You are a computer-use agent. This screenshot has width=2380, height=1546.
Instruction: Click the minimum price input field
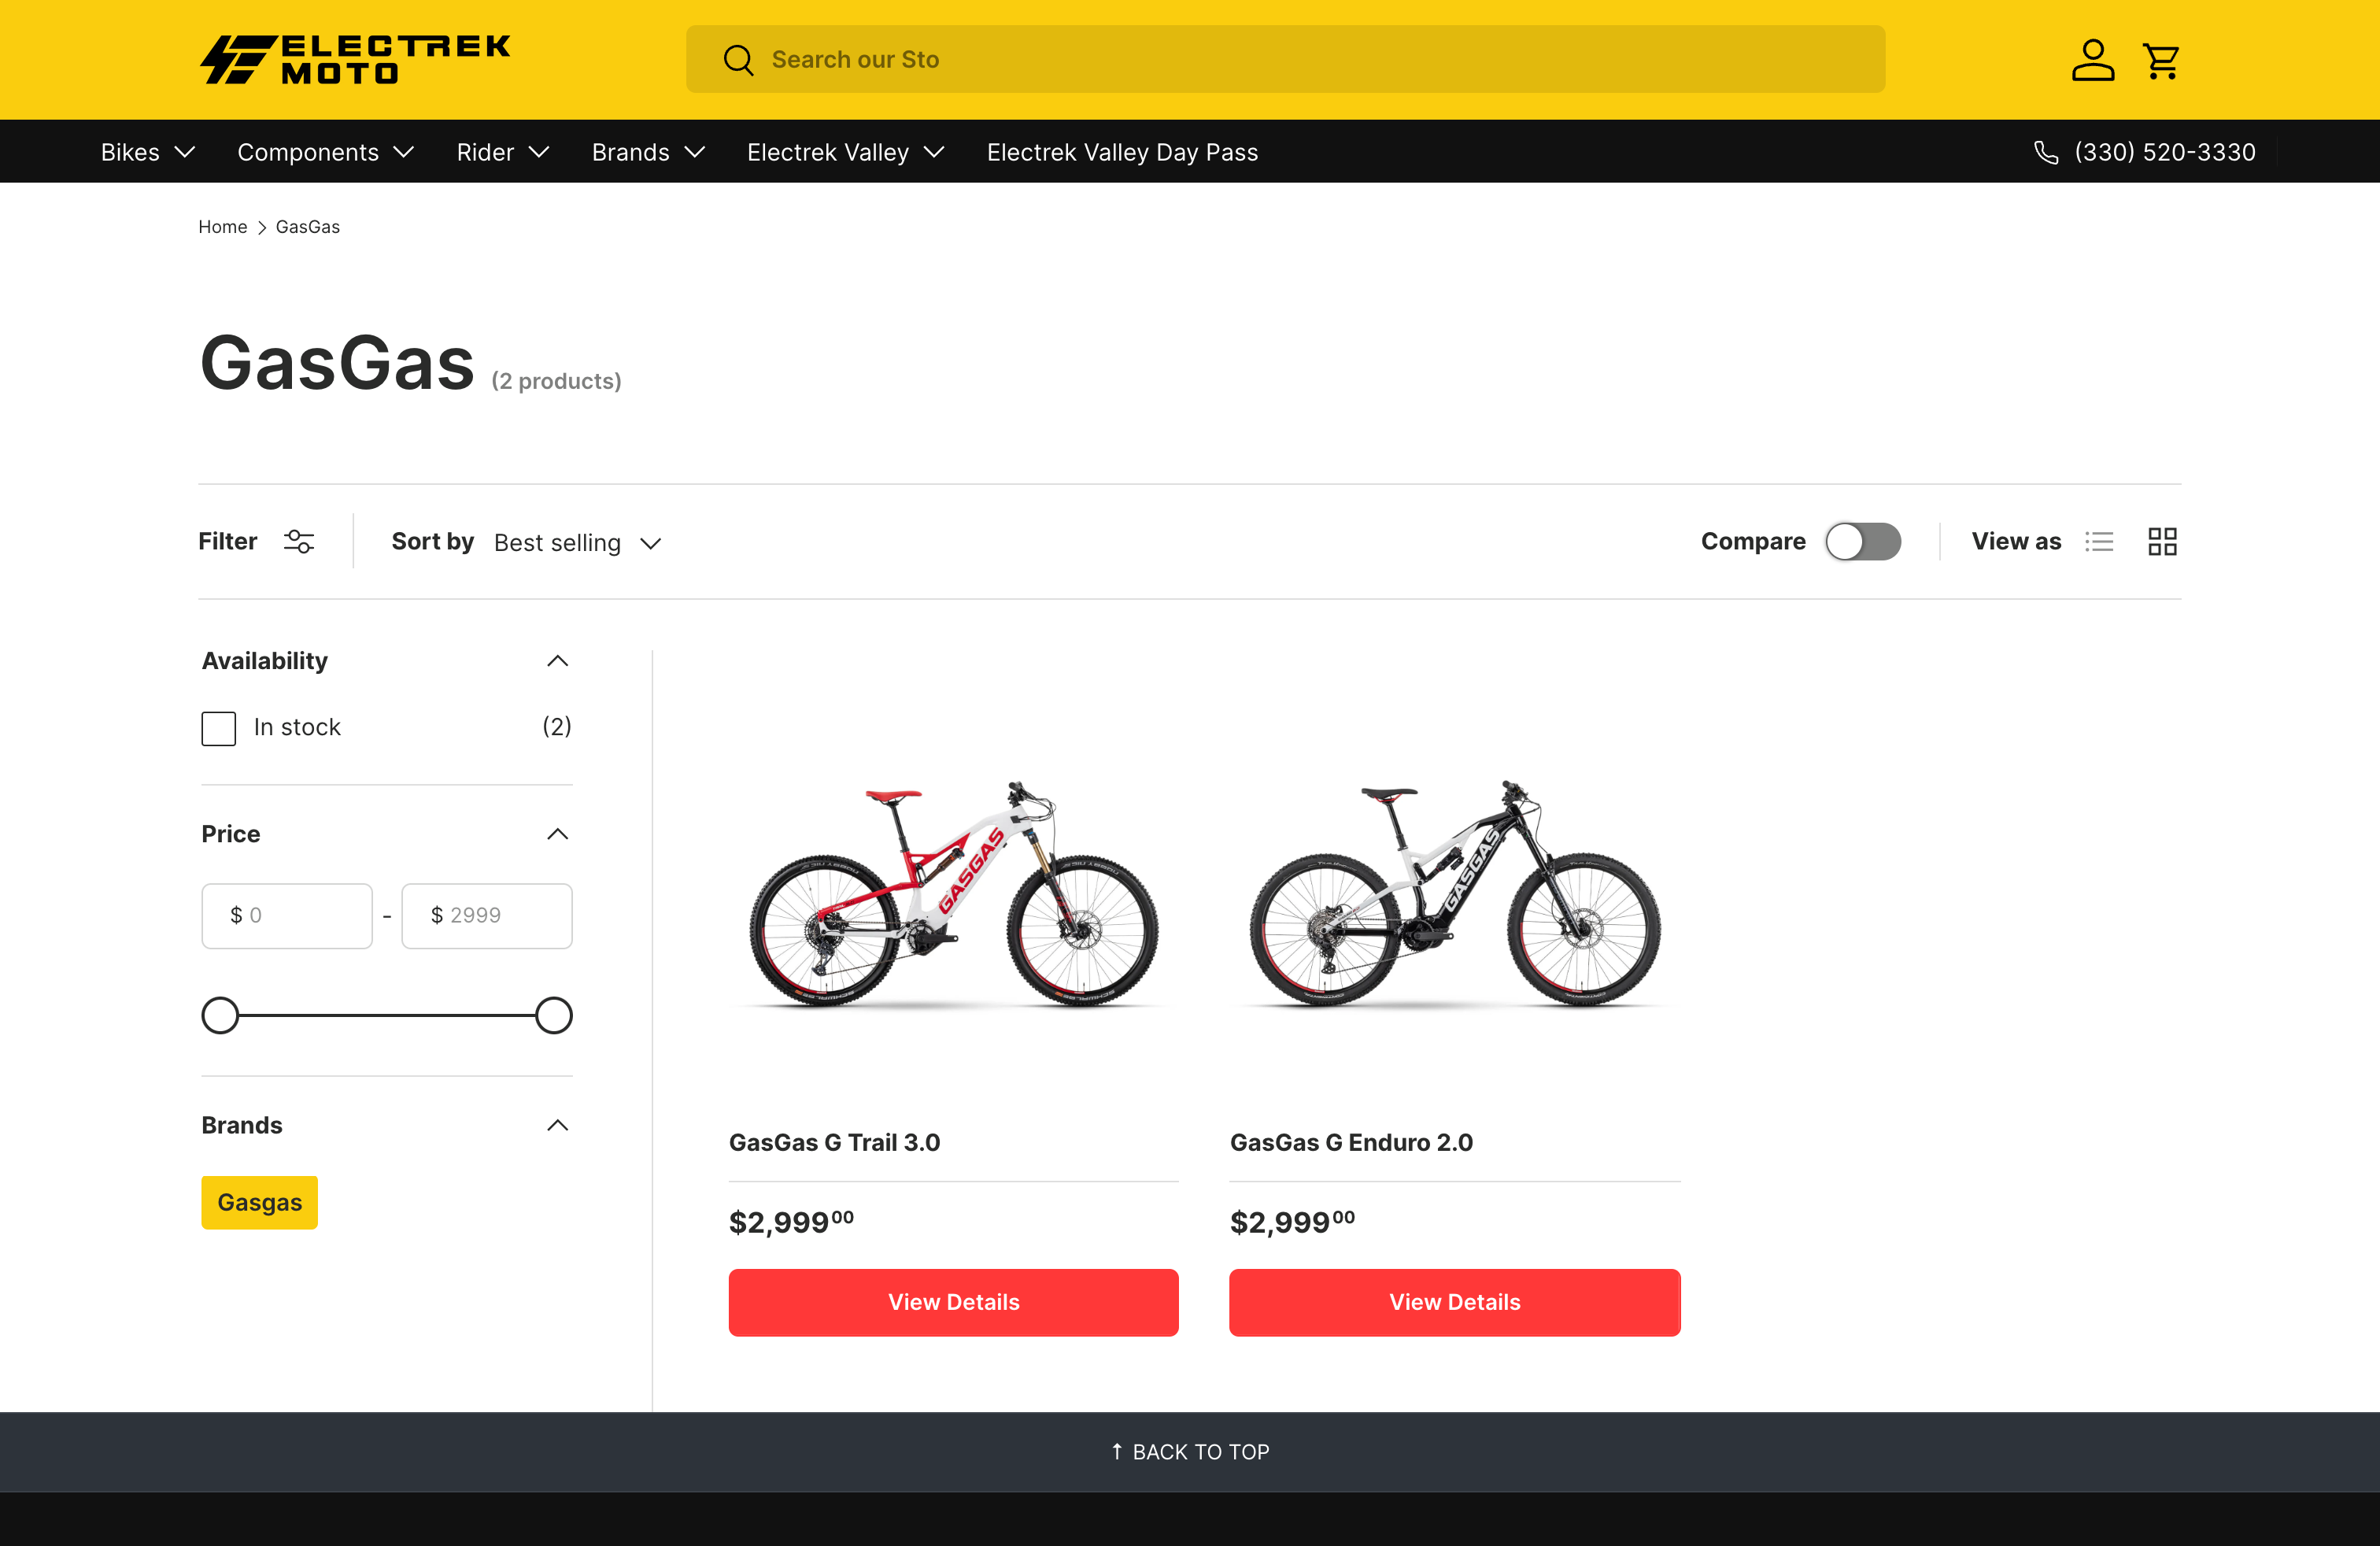click(287, 915)
